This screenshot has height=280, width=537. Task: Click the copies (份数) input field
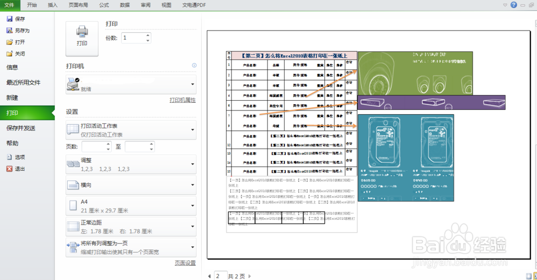tap(134, 38)
